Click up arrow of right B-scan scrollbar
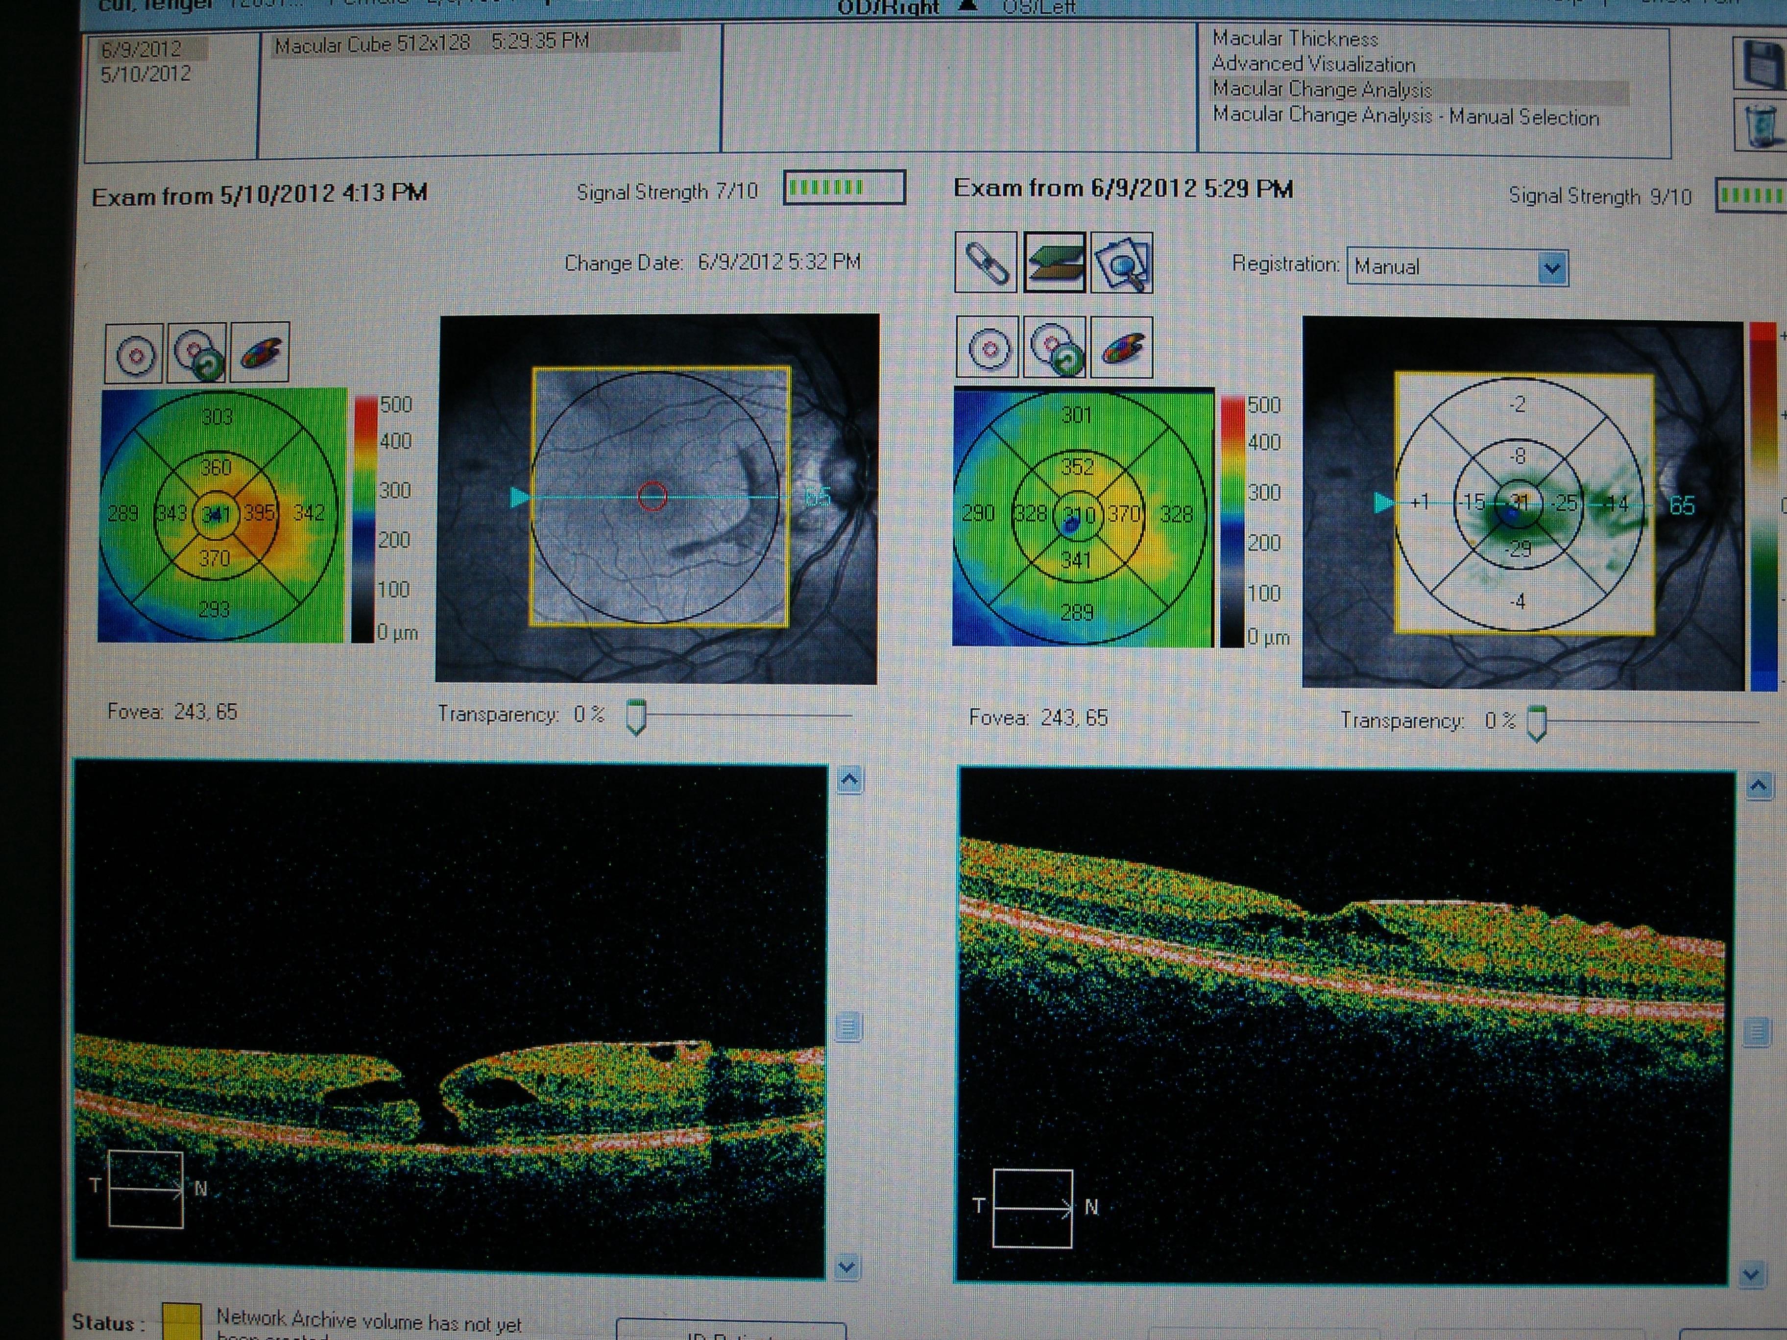Screen dimensions: 1787x1340 pos(1760,785)
